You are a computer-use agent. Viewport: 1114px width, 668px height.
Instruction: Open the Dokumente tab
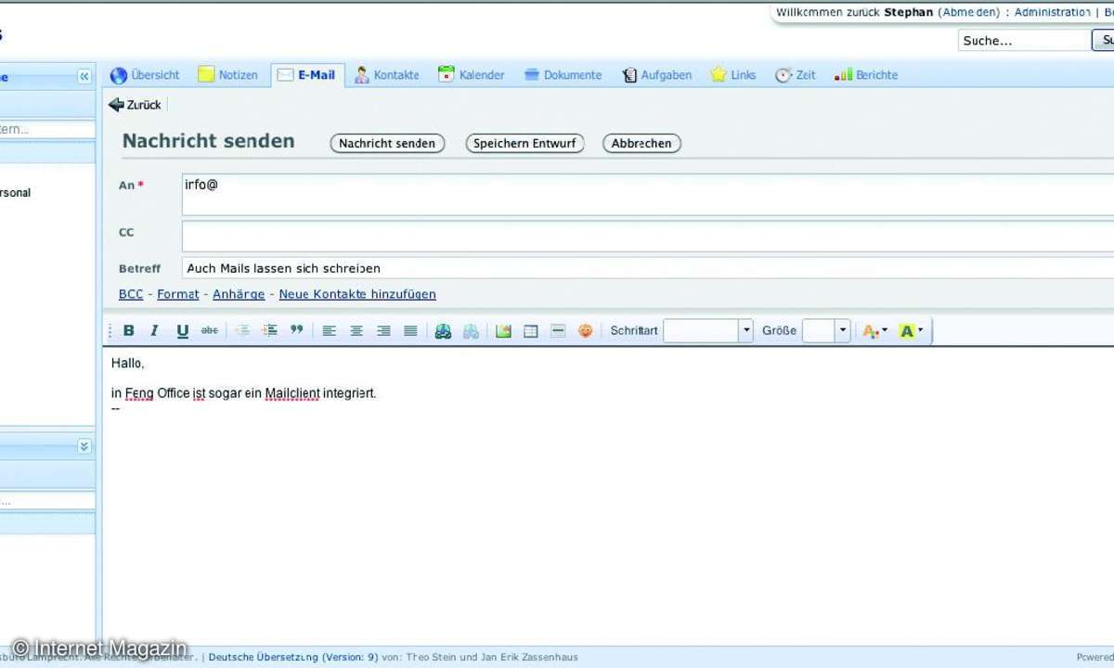[x=563, y=75]
